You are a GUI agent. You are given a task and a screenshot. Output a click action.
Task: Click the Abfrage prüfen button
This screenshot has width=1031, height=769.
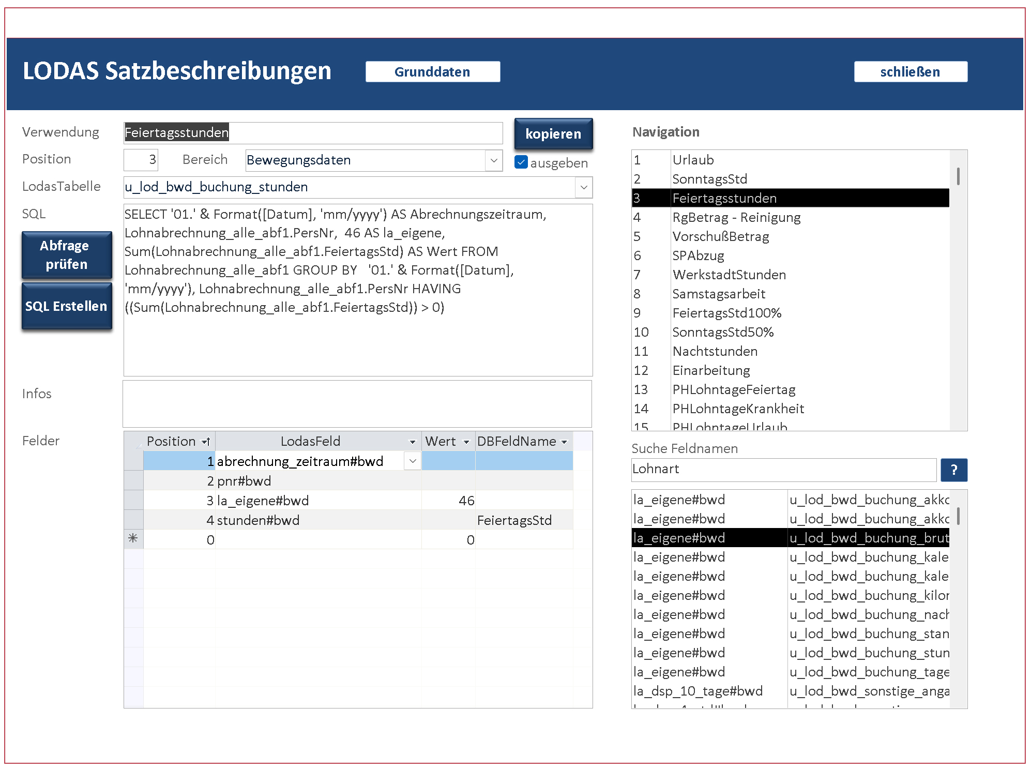(67, 255)
